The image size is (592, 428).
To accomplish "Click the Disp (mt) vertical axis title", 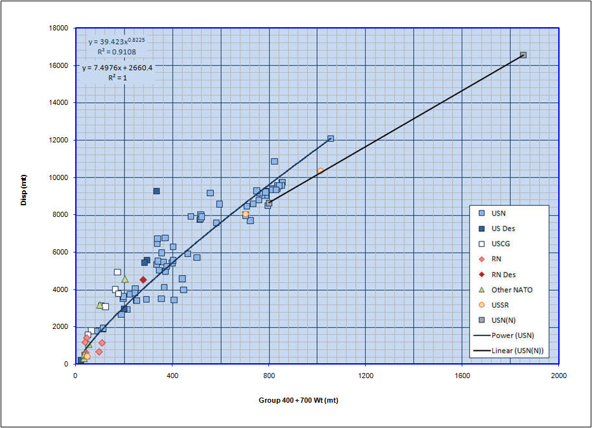I will [x=23, y=193].
